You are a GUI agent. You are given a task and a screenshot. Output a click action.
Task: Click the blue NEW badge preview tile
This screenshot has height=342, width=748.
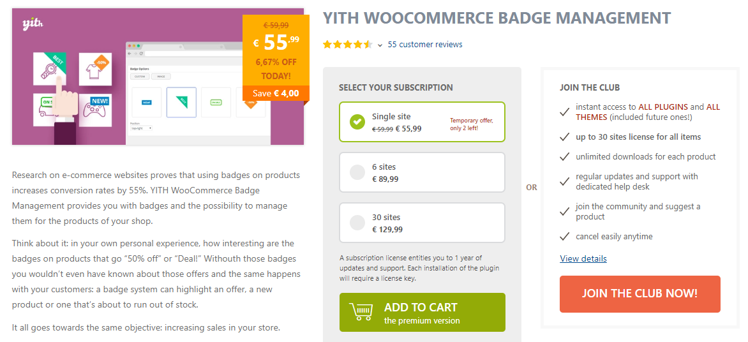coord(146,102)
